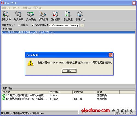Click the 添加文件 add file icon
The width and height of the screenshot is (137, 116).
tap(6, 14)
